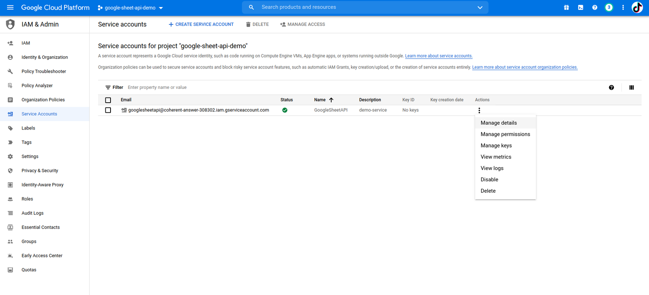Click the Essential Contacts icon
Image resolution: width=649 pixels, height=295 pixels.
tap(10, 227)
